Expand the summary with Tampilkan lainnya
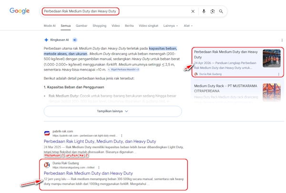The image size is (286, 193). [x=112, y=111]
